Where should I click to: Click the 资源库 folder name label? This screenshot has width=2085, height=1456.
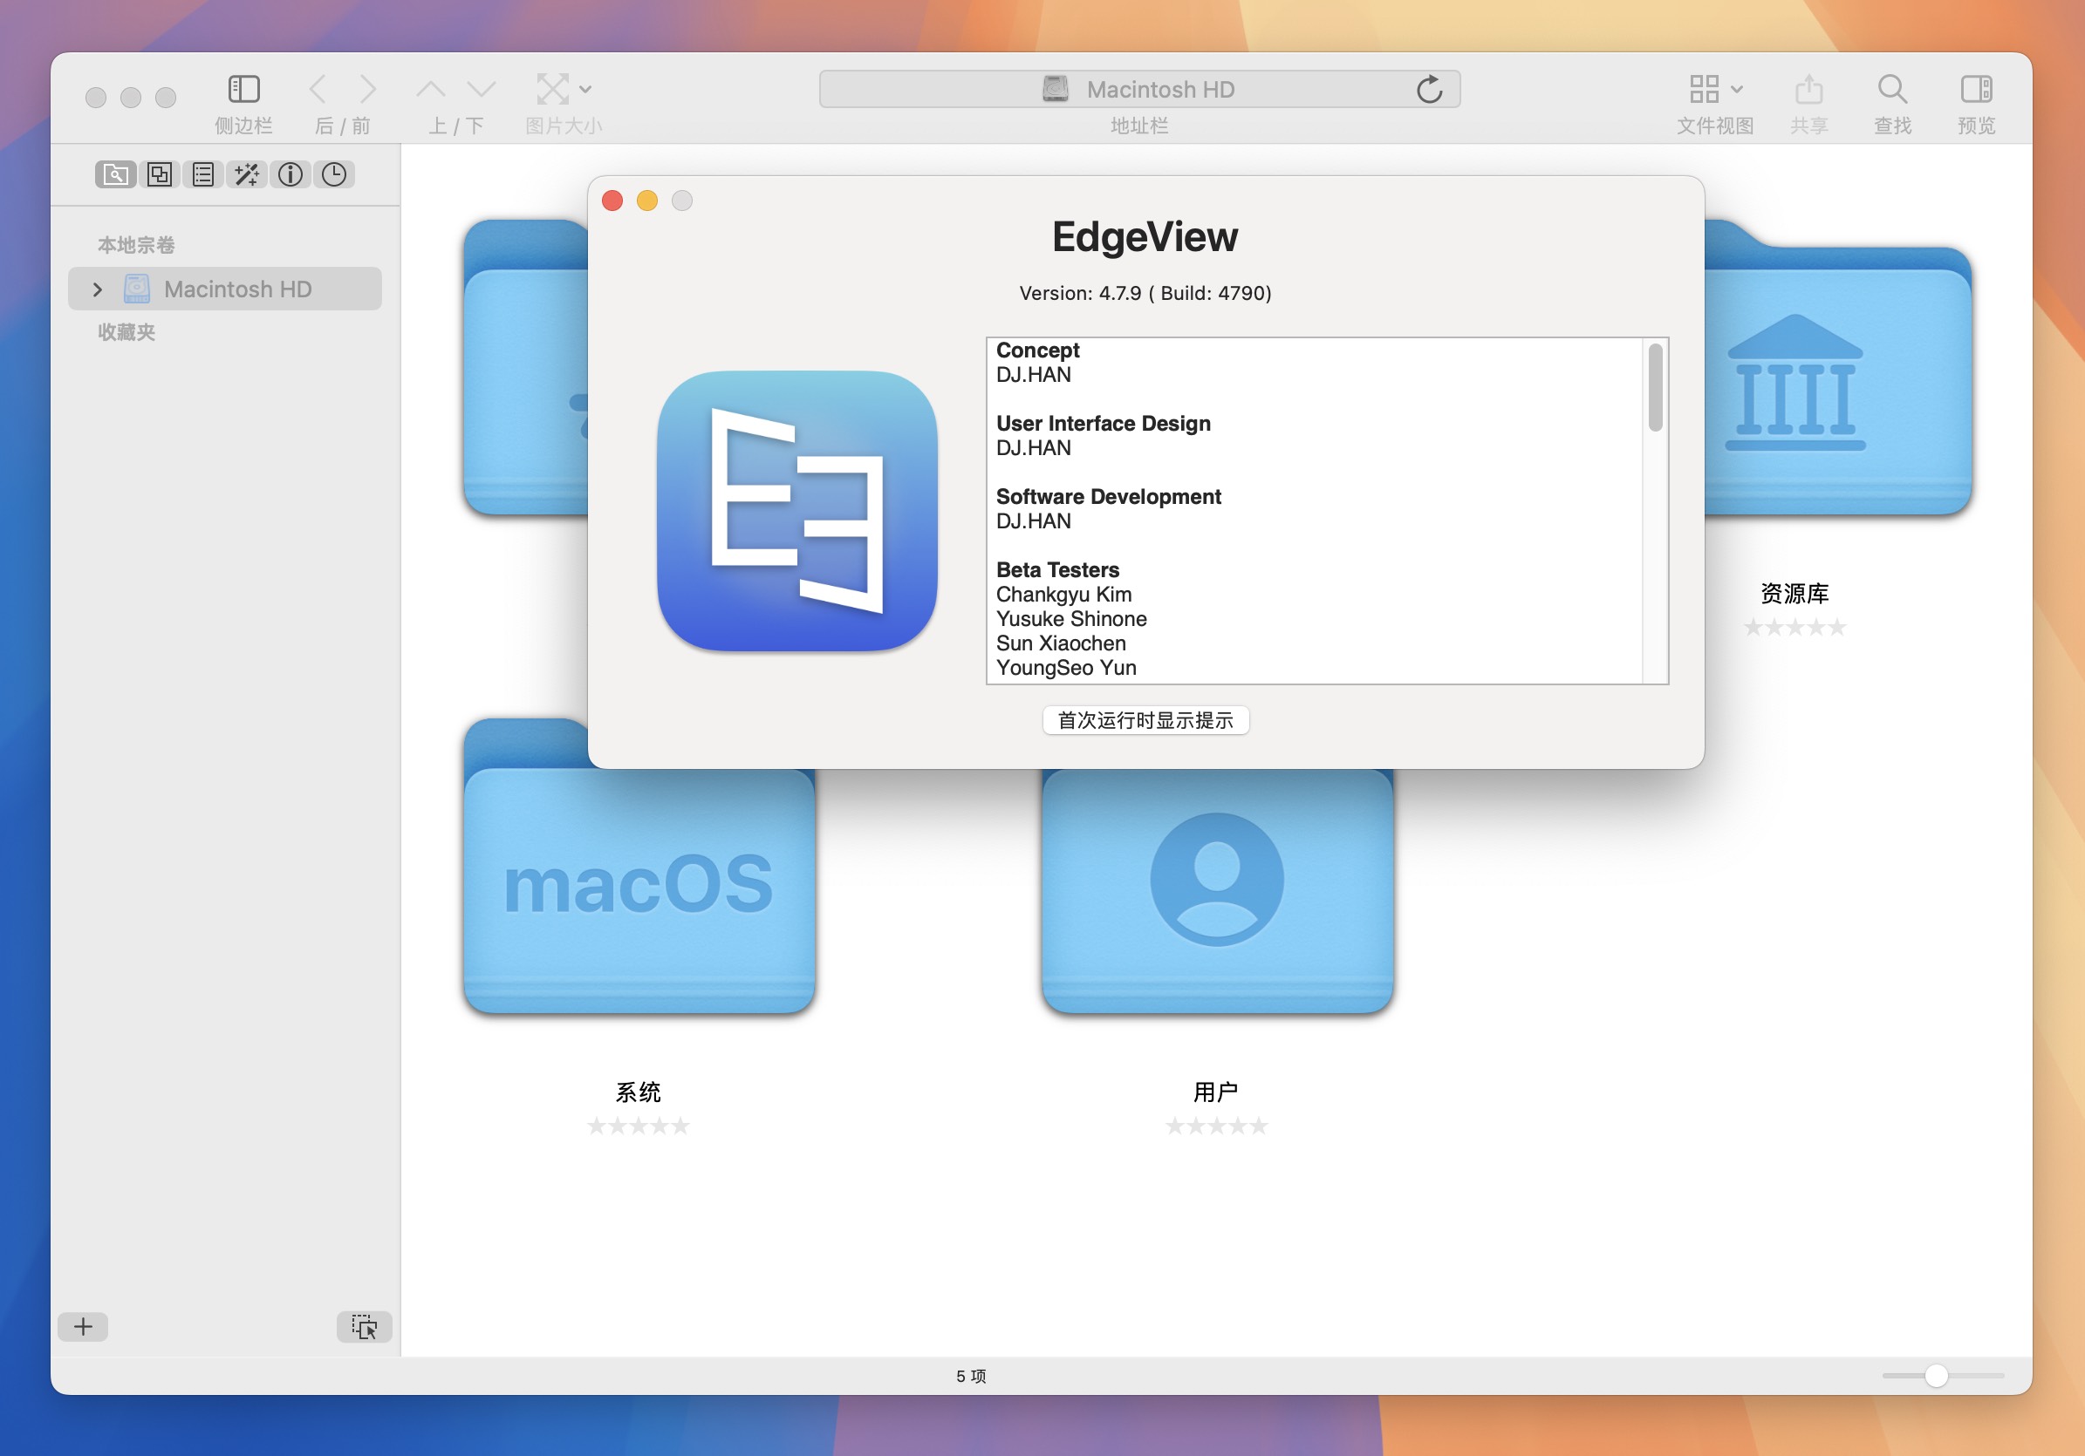[x=1794, y=594]
